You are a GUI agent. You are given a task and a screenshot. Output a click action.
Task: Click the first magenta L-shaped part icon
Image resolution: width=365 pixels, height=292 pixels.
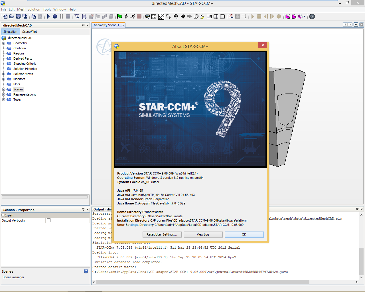[x=287, y=17]
